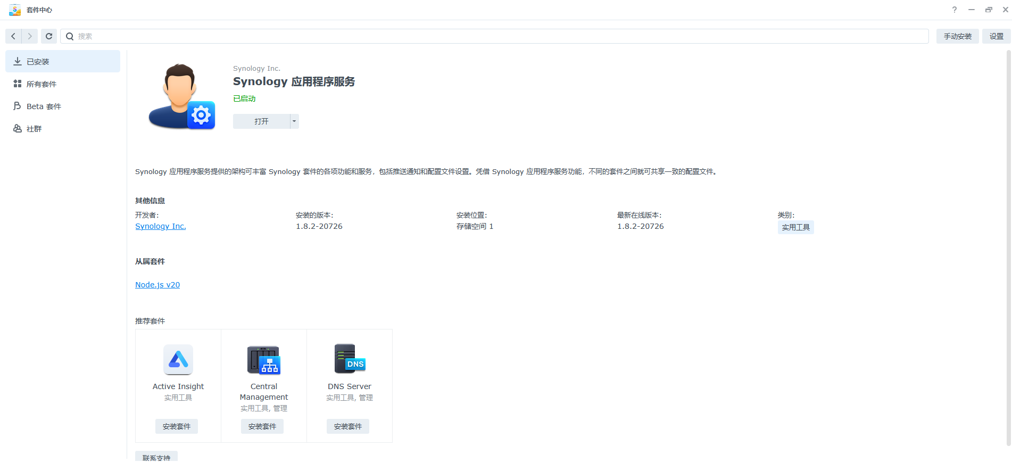Click the 联系支持 button
The width and height of the screenshot is (1012, 462).
coord(156,457)
